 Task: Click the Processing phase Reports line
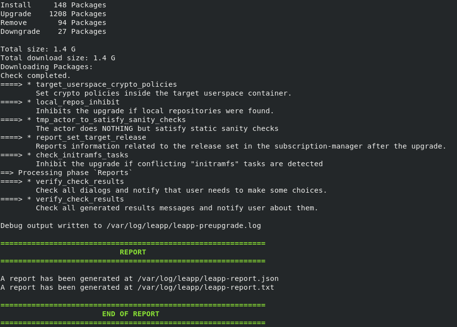66,173
